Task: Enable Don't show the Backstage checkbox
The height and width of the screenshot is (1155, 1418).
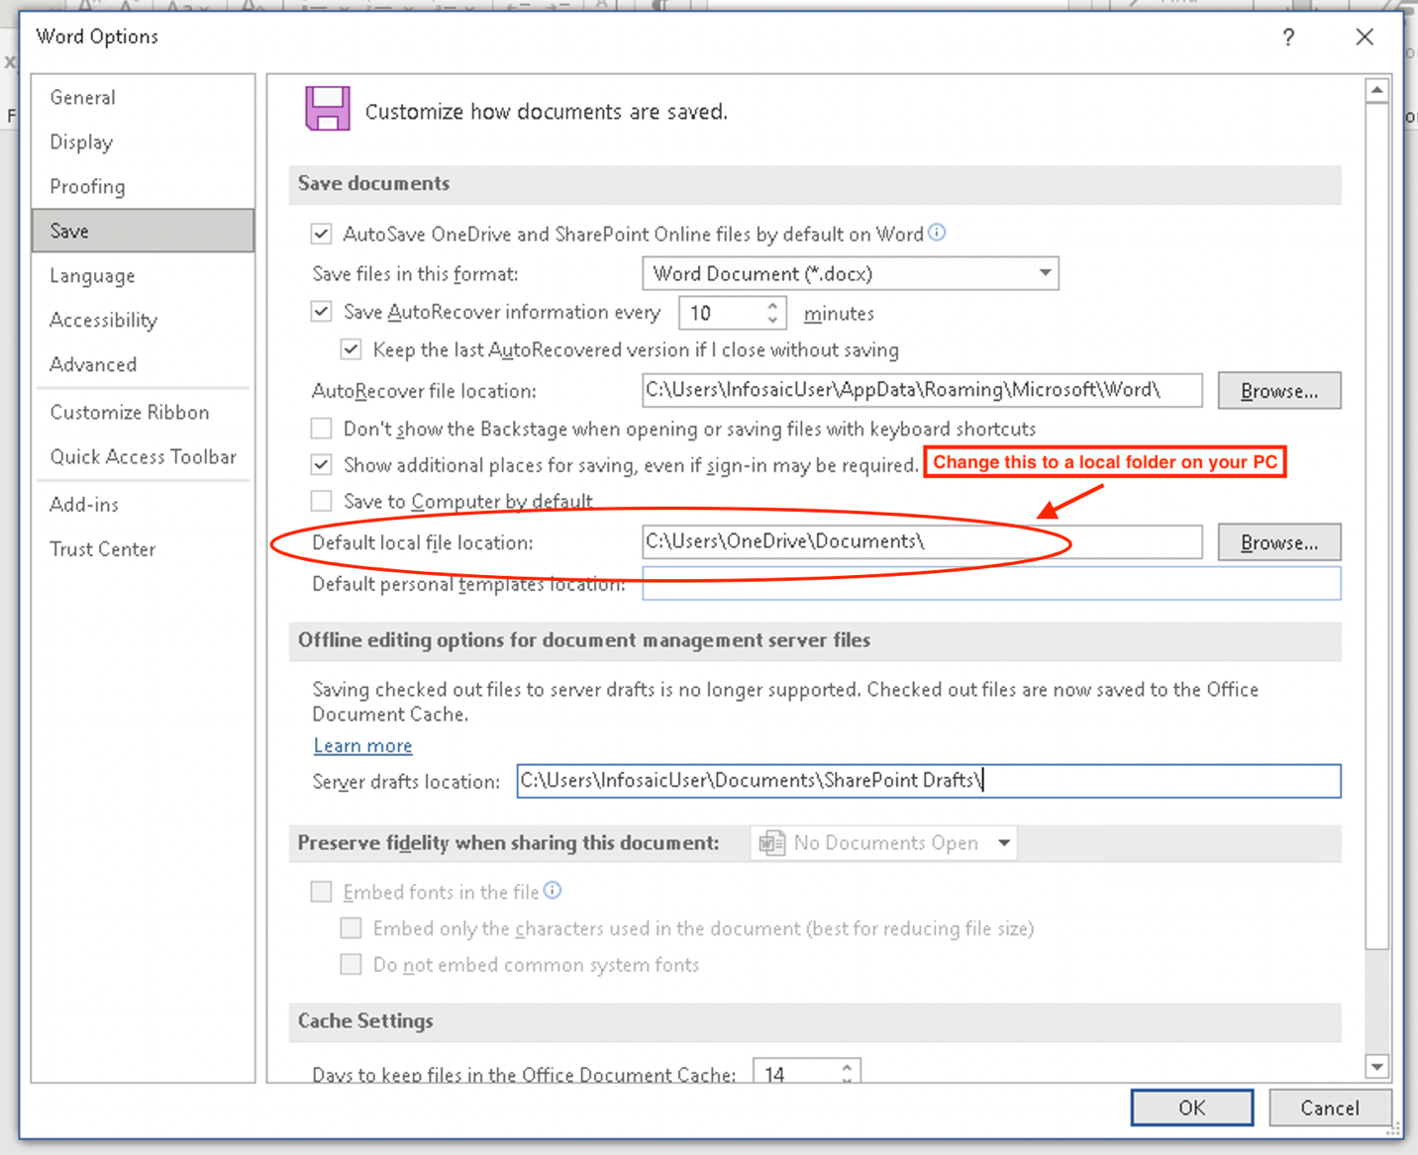Action: pyautogui.click(x=321, y=429)
